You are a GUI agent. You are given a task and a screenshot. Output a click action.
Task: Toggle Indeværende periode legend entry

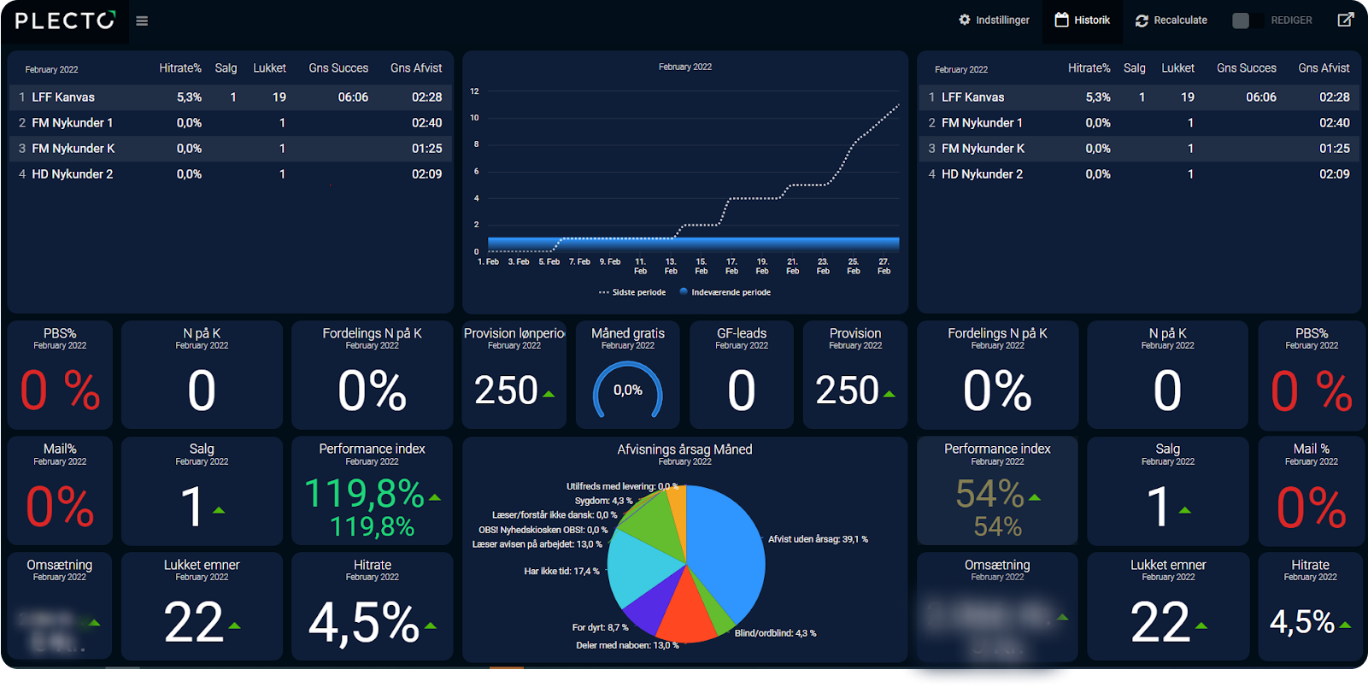pyautogui.click(x=725, y=292)
